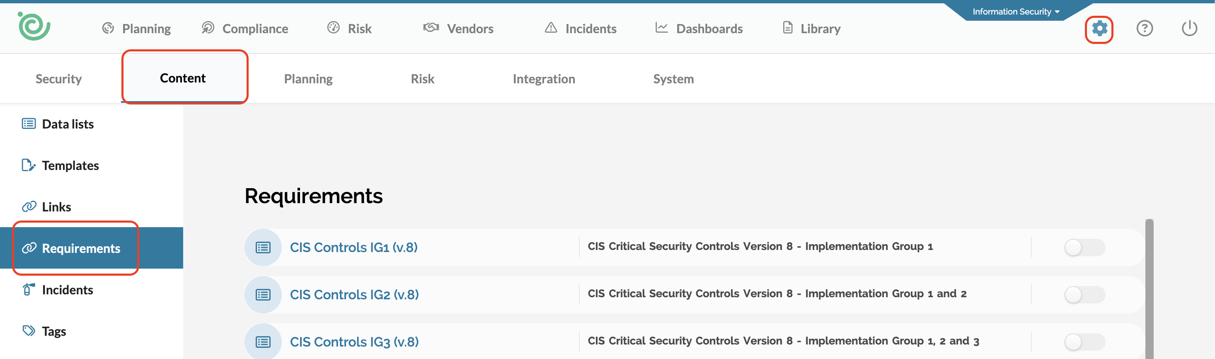1215x359 pixels.
Task: Open the CIS Controls IG1 (v.8) link
Action: click(x=353, y=247)
